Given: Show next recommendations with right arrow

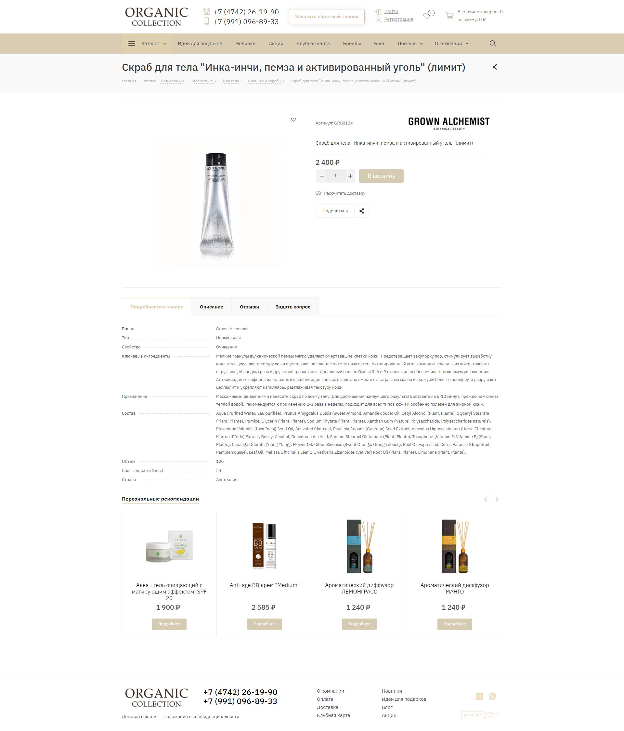Looking at the screenshot, I should pos(496,499).
